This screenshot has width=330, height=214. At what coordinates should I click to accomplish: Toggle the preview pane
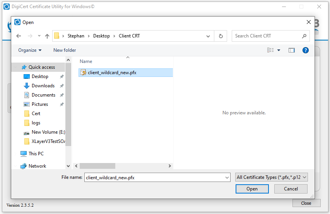pyautogui.click(x=291, y=50)
